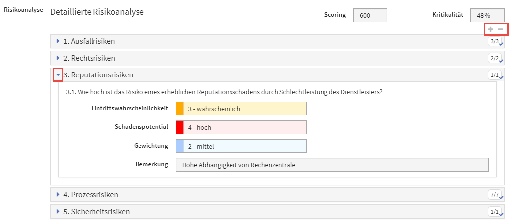The image size is (509, 223).
Task: Collapse the 3. Reputationsrisiken section arrow
Action: click(x=58, y=75)
